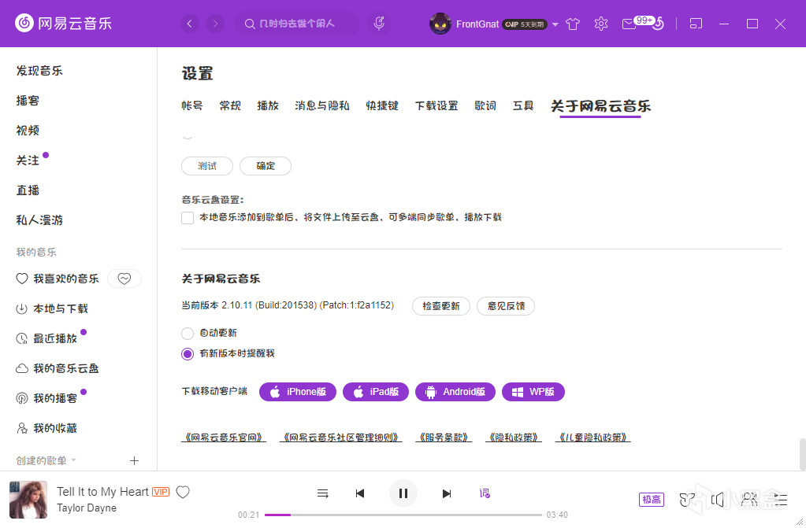
Task: Switch to mini player mode icon
Action: click(x=696, y=24)
